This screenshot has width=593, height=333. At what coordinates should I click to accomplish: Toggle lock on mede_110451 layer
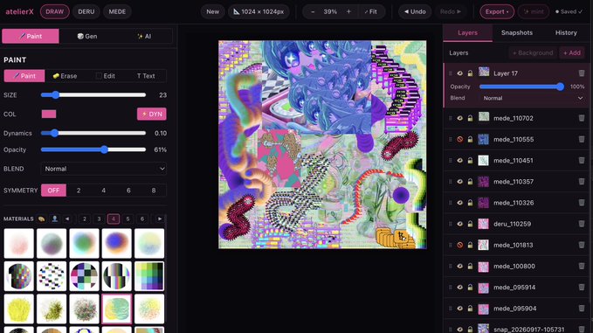pos(470,161)
